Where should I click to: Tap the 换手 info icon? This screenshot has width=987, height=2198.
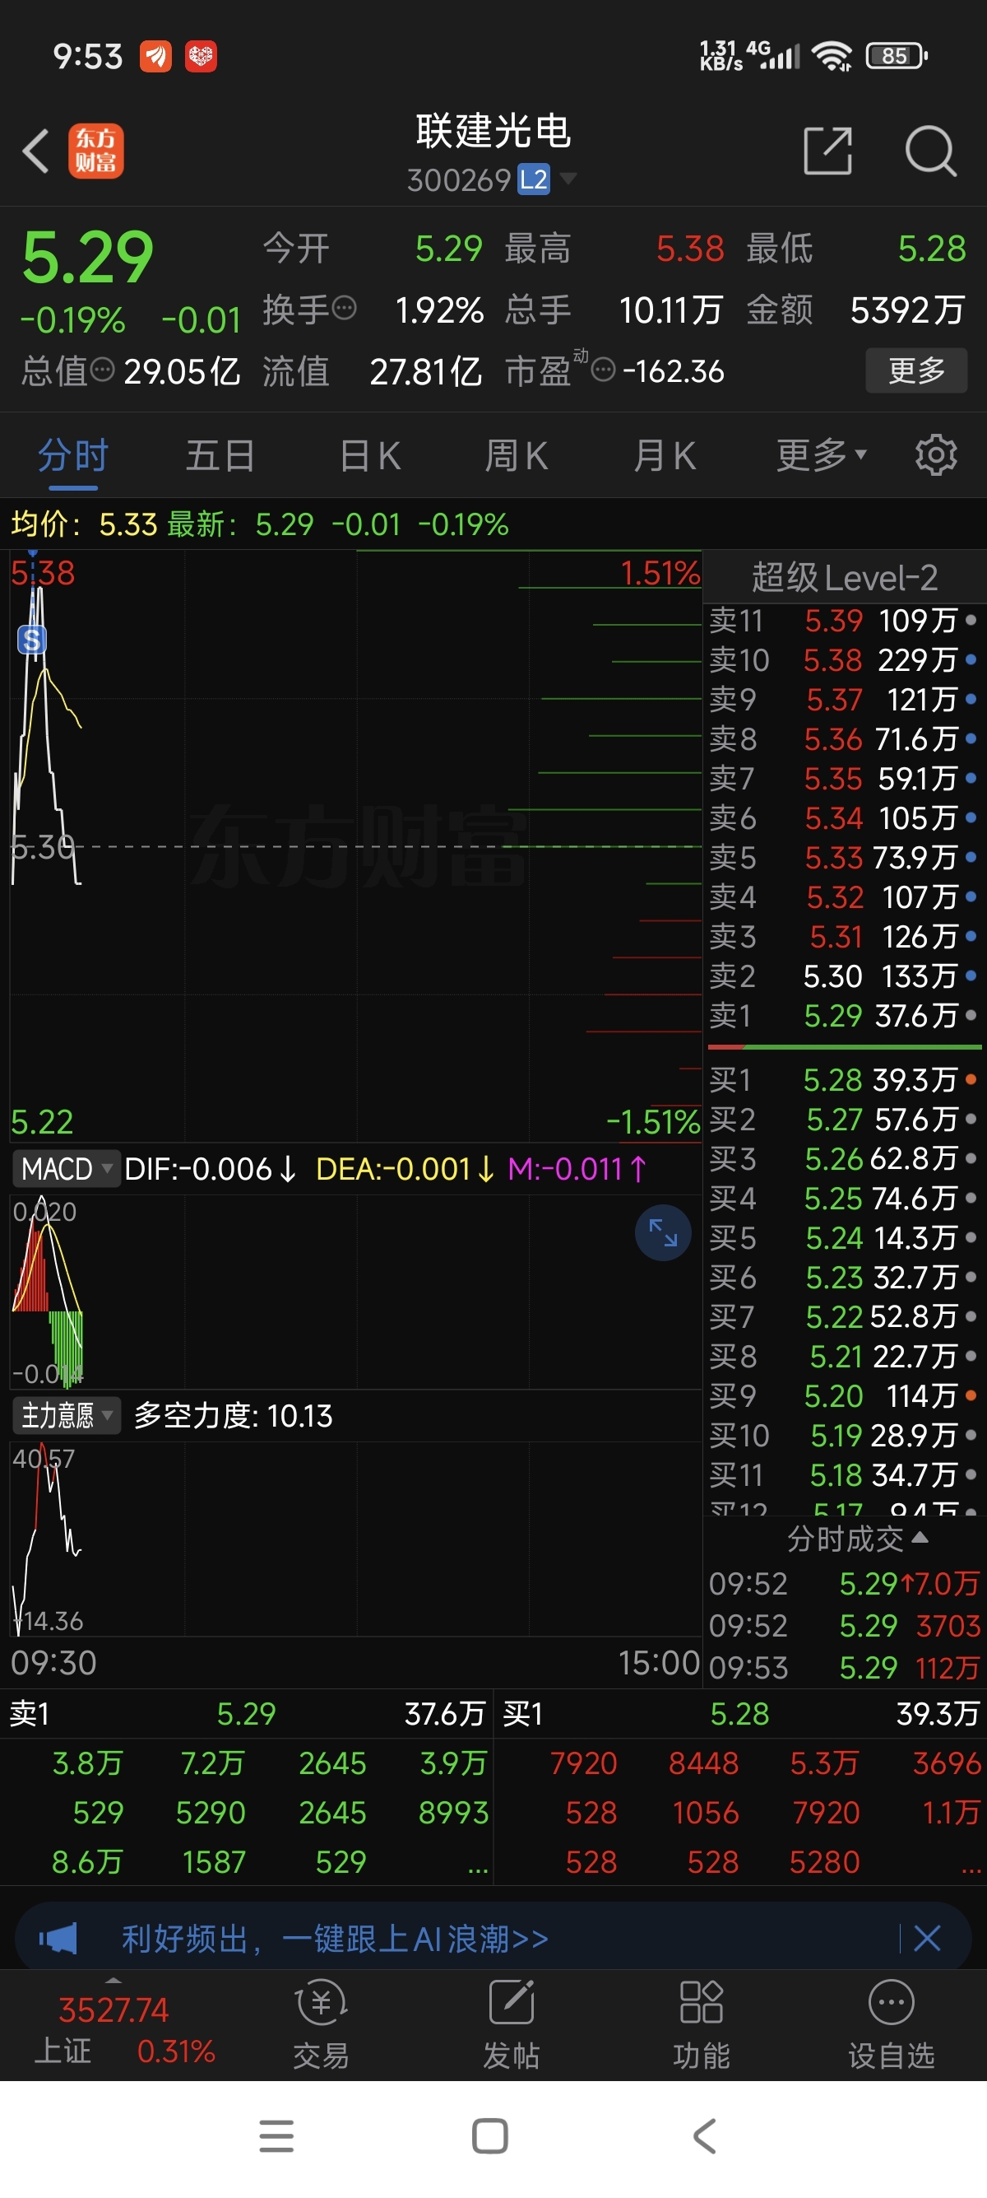(x=344, y=308)
